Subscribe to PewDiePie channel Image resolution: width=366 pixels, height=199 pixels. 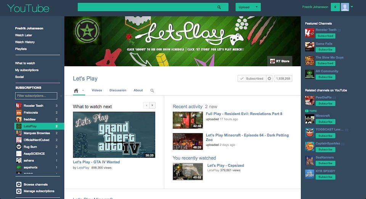click(x=325, y=103)
